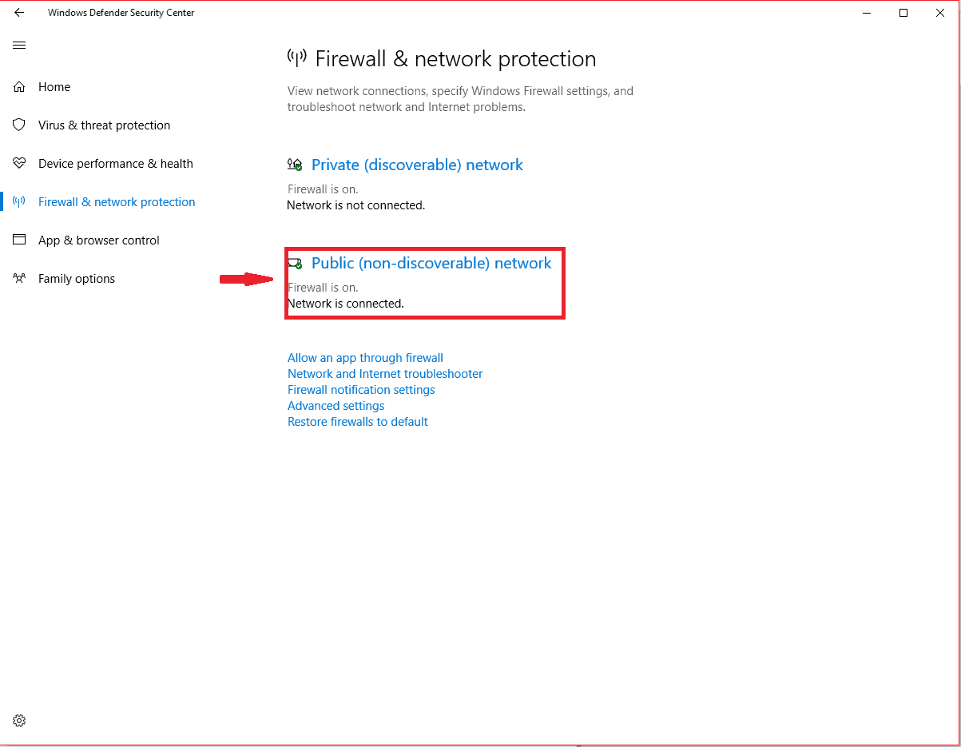Click the Virus & threat shield icon
Screen dimensions: 961x747
pyautogui.click(x=20, y=125)
